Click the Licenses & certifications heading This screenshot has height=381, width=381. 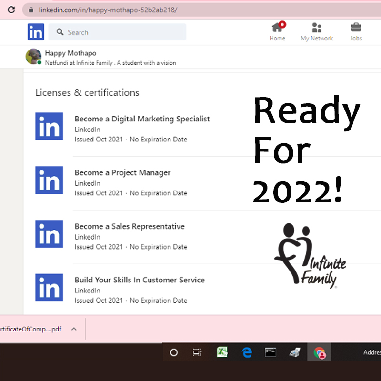(x=87, y=92)
